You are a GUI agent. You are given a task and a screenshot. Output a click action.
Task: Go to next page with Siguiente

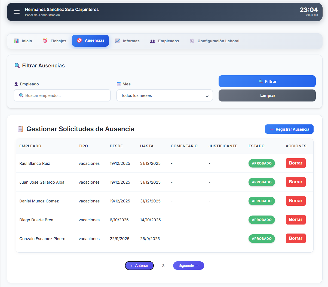pyautogui.click(x=188, y=265)
